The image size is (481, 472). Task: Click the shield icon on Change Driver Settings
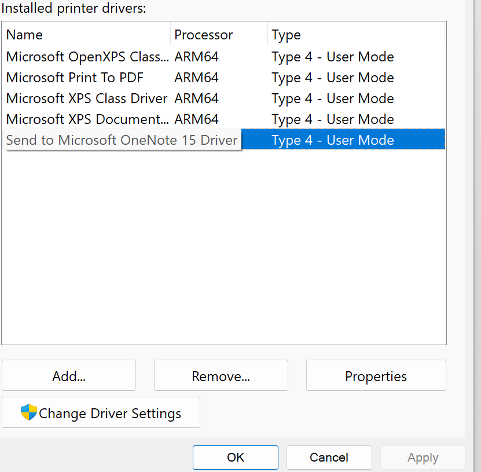tap(29, 412)
